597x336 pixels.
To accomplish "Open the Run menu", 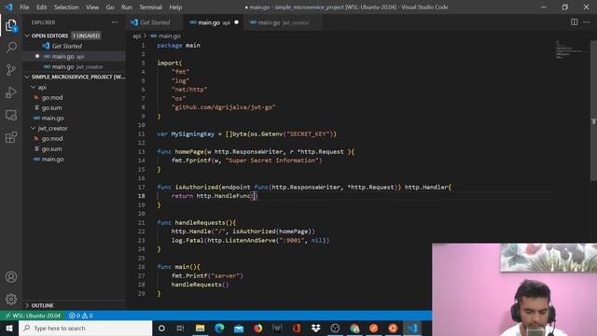I will (127, 7).
